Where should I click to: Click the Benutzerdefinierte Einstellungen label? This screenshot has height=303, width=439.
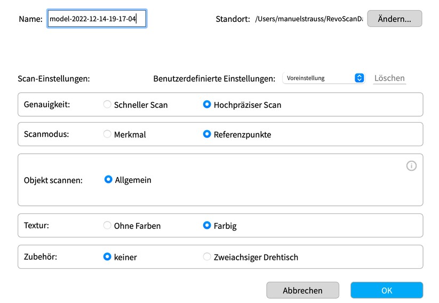[x=214, y=78]
